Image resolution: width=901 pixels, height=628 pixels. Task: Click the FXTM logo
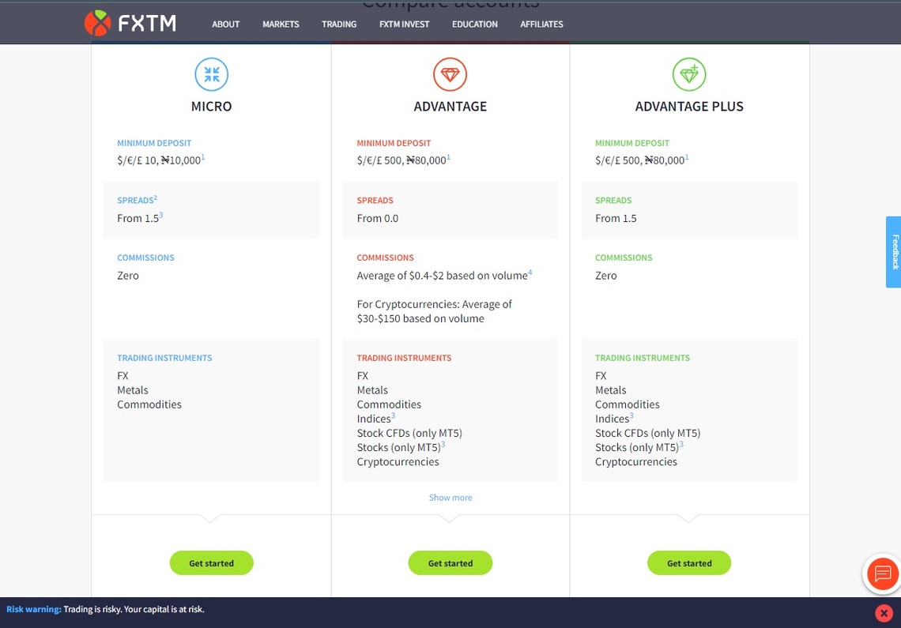130,24
